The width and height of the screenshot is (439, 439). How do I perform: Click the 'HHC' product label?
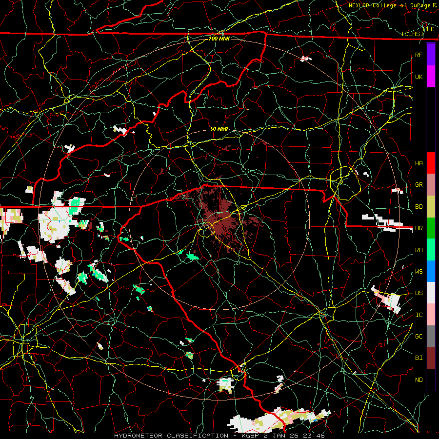click(x=429, y=29)
